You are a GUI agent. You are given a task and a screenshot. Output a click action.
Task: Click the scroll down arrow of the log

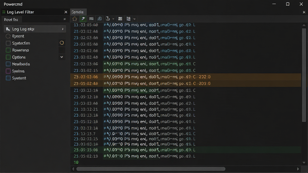(x=304, y=162)
